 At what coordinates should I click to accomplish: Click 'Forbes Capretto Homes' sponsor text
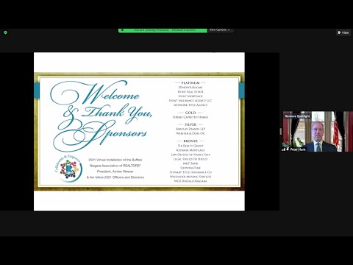click(x=190, y=117)
